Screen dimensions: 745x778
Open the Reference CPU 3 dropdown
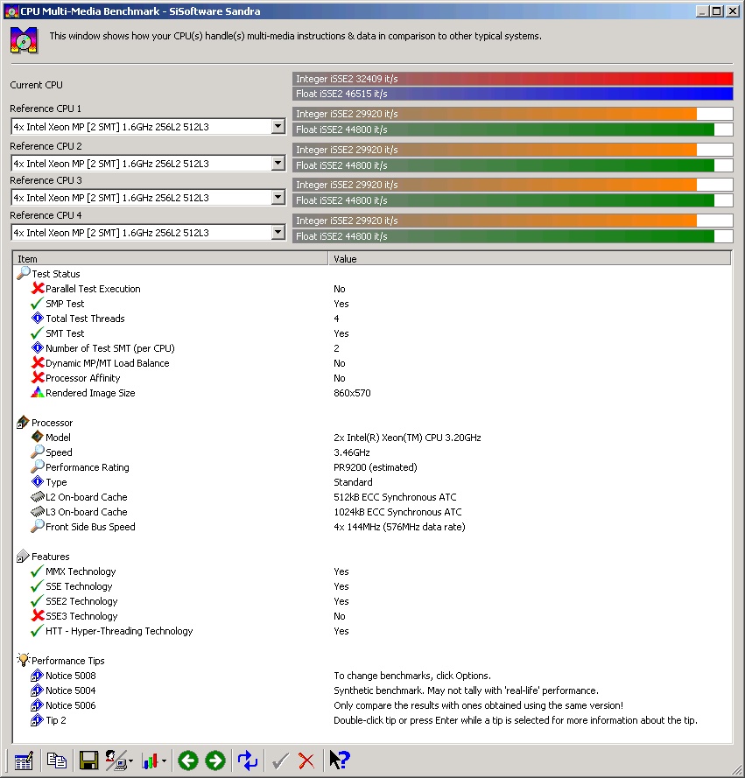click(278, 198)
